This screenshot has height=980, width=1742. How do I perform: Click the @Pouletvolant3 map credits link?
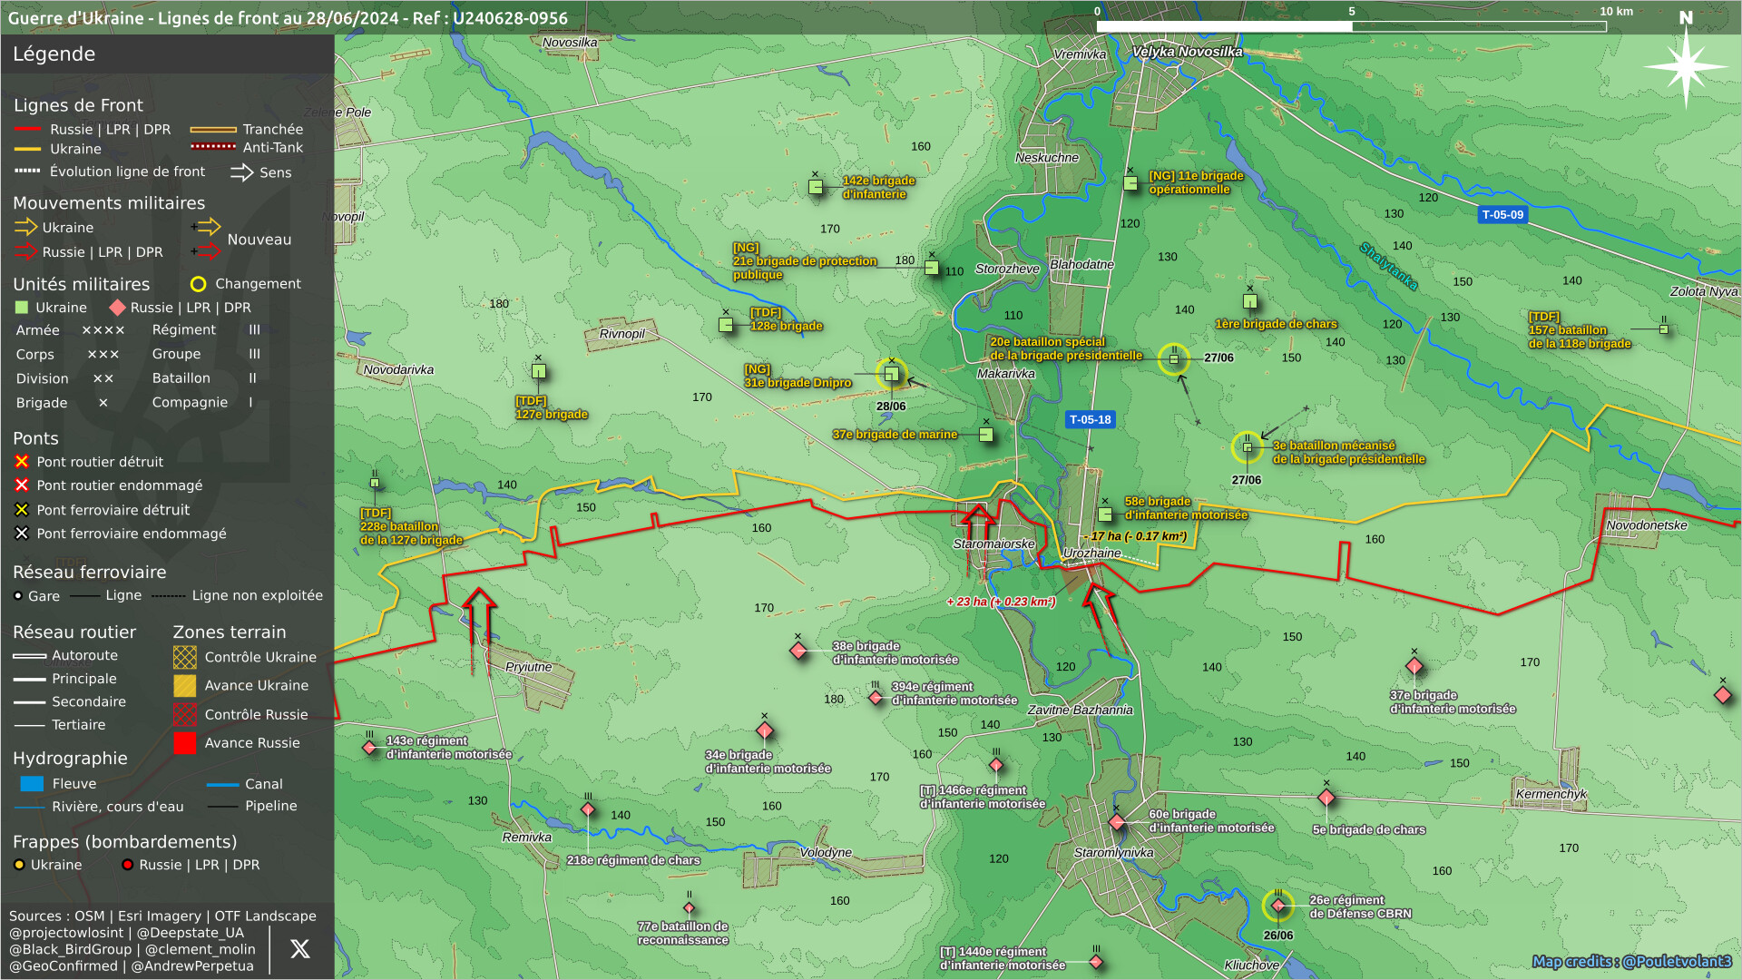pos(1677,962)
